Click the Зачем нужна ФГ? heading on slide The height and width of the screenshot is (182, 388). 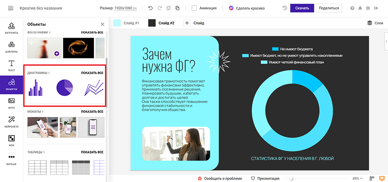pyautogui.click(x=168, y=60)
